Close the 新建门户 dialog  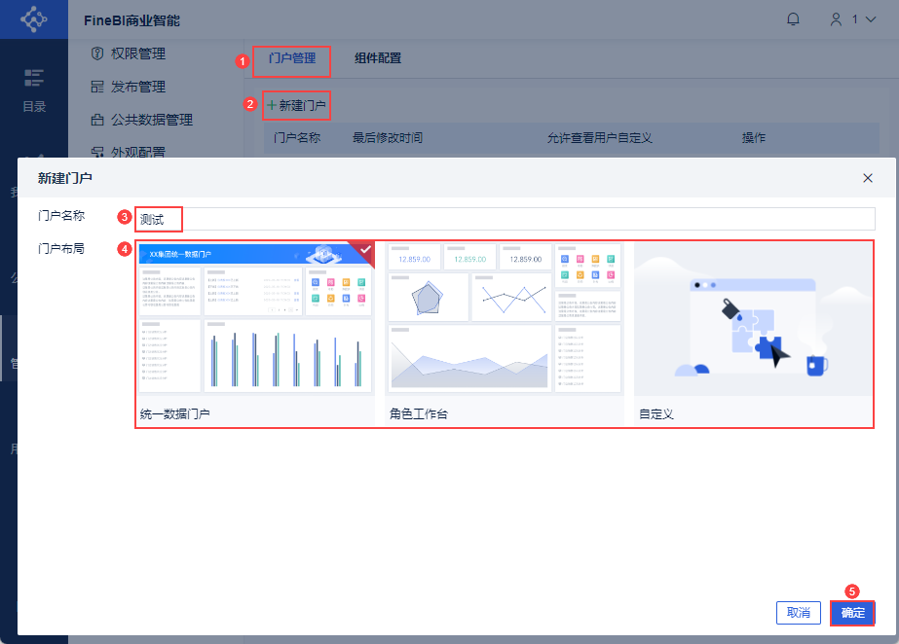868,178
